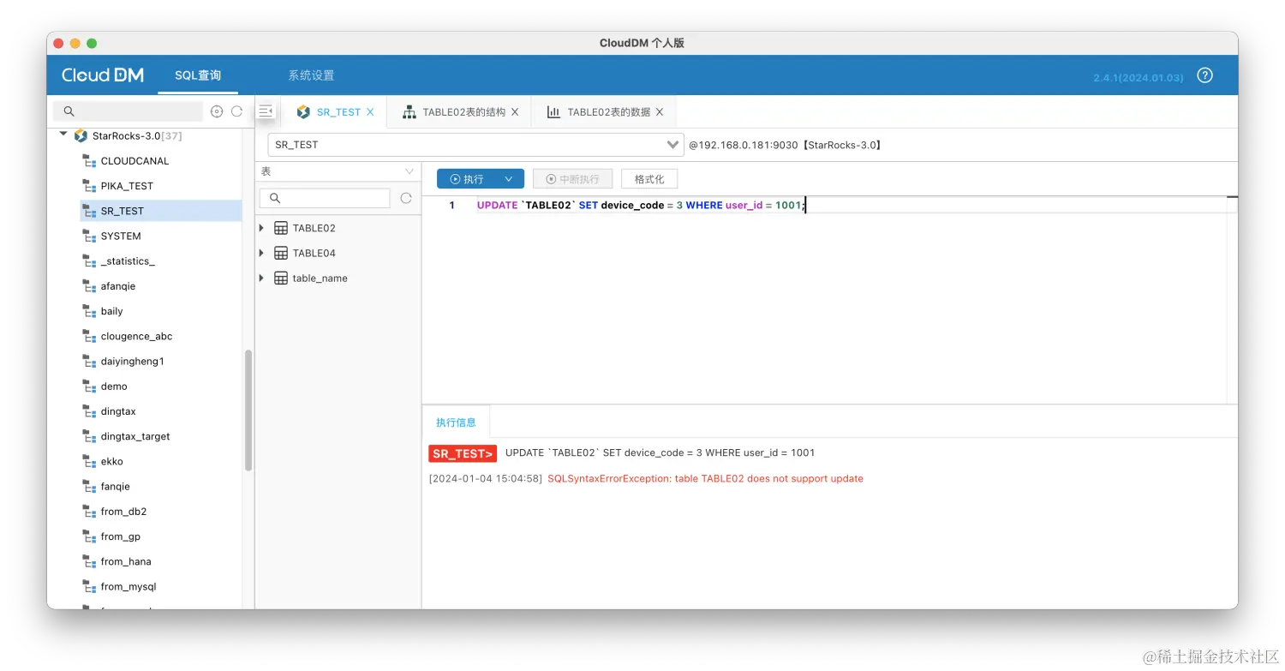Select _statistics_ database
Viewport: 1285px width, 671px height.
(x=128, y=261)
